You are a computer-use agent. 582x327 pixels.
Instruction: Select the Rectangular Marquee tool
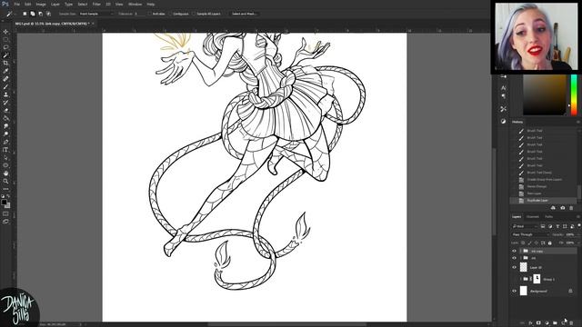tap(5, 39)
